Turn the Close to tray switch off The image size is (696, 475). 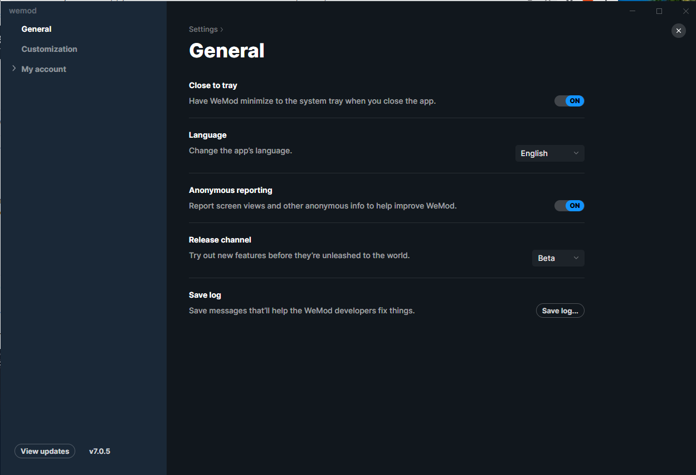click(x=569, y=101)
